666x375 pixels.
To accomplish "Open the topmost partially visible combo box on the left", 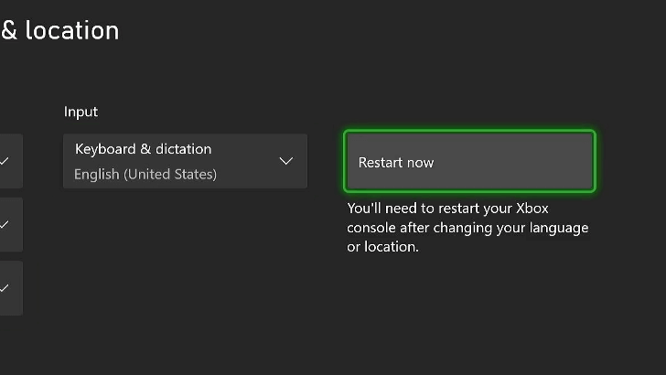I will (x=11, y=161).
